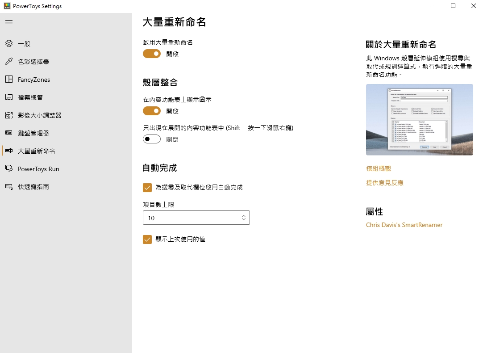Open 一般 settings page
483x353 pixels.
[66, 43]
